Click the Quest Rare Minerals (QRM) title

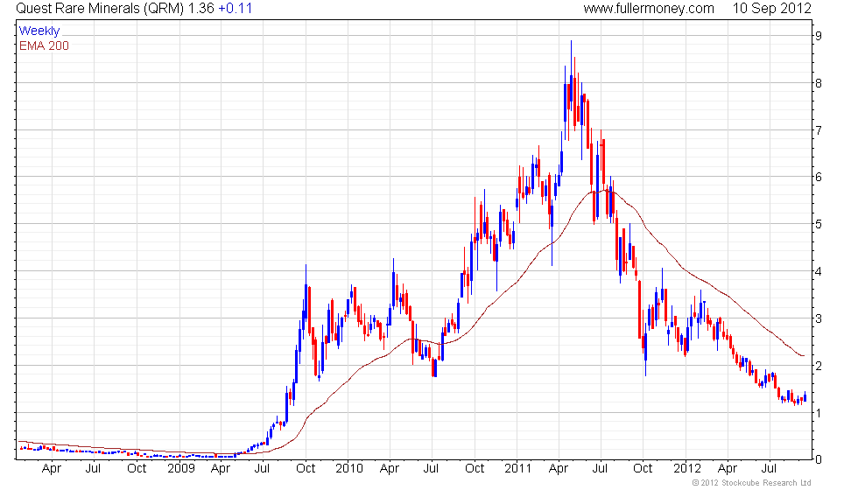[100, 8]
